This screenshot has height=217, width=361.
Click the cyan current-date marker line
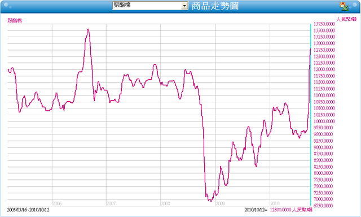311,115
